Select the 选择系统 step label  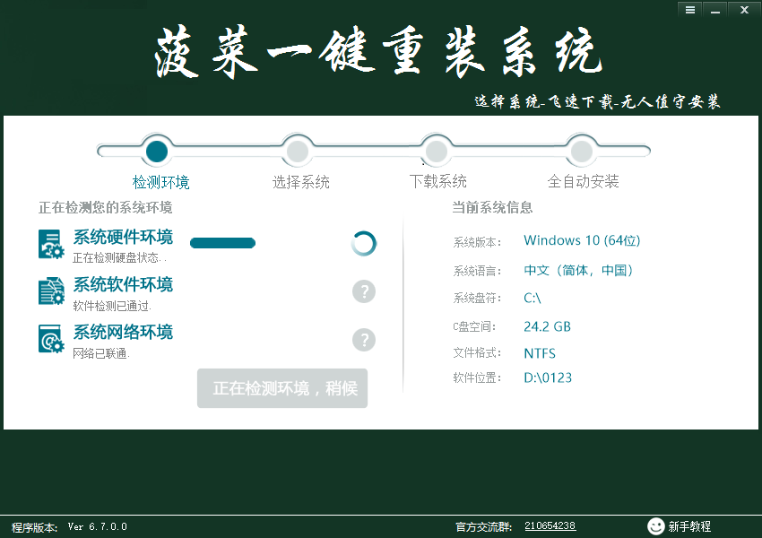coord(301,182)
